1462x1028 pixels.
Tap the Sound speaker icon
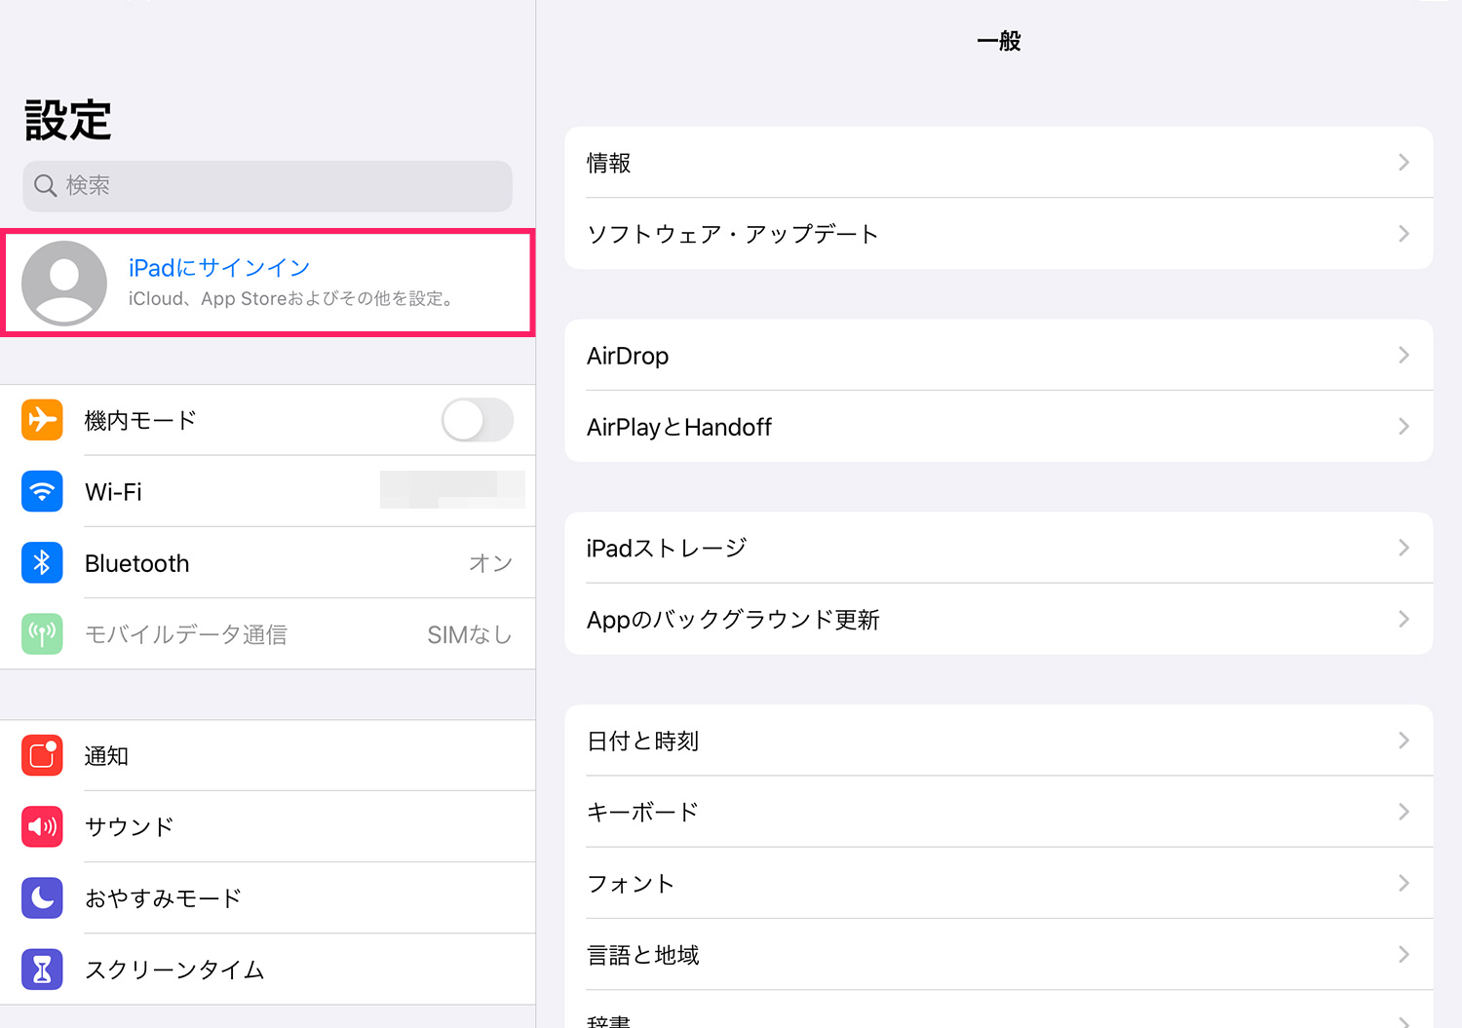click(42, 826)
